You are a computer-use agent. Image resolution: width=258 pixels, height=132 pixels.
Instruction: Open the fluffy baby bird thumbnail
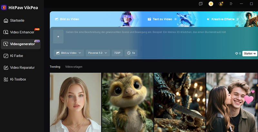[127, 102]
